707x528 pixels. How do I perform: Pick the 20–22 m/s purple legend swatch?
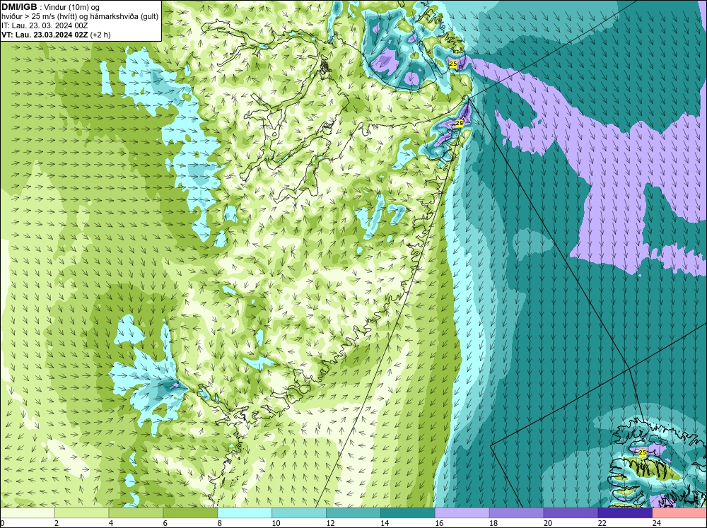(x=571, y=513)
